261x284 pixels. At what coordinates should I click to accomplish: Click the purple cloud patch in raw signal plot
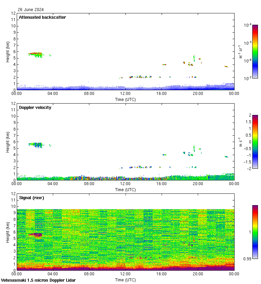(36, 235)
